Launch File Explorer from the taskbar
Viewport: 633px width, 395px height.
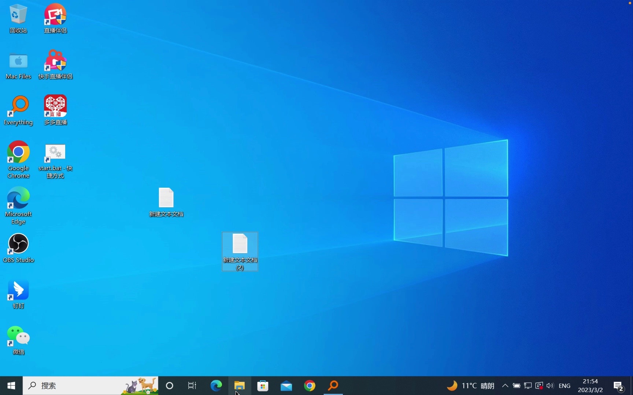240,386
